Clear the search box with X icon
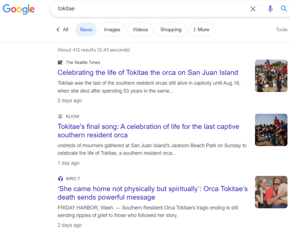The width and height of the screenshot is (290, 228). pyautogui.click(x=253, y=8)
